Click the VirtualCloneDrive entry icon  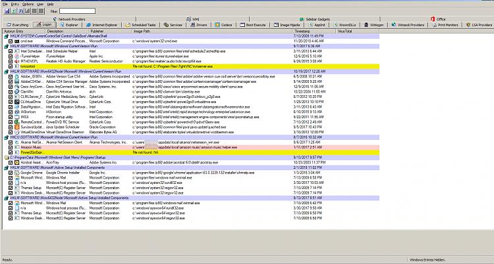pos(16,132)
